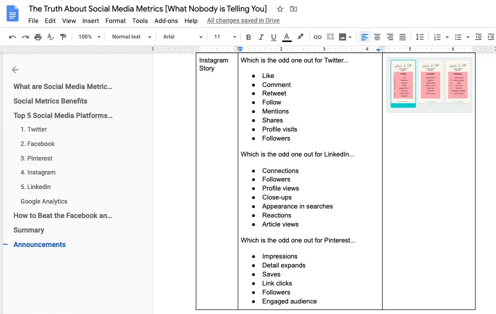The width and height of the screenshot is (496, 314).
Task: Navigate to 5. LinkedIn in outline
Action: 35,187
